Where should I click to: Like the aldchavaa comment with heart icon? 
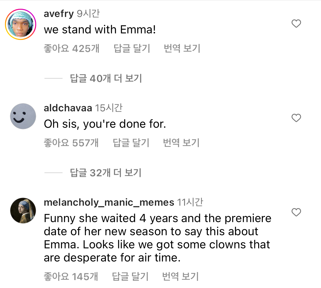[x=296, y=118]
